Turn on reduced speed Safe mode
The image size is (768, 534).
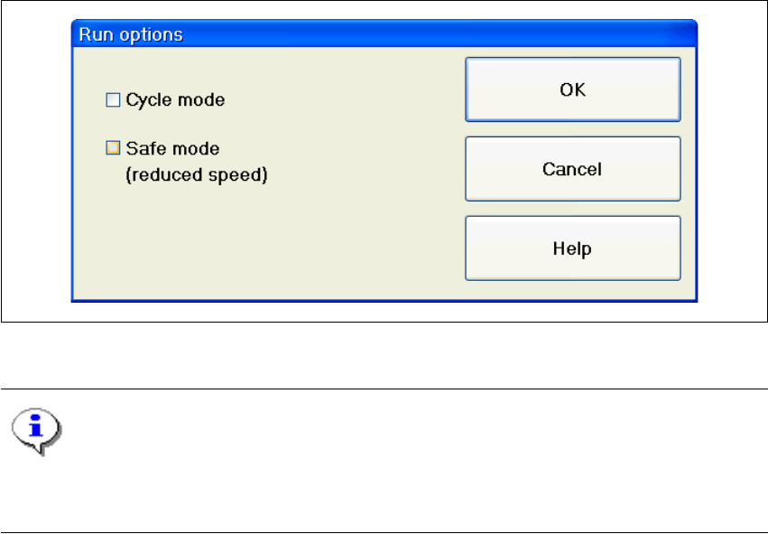[x=113, y=147]
